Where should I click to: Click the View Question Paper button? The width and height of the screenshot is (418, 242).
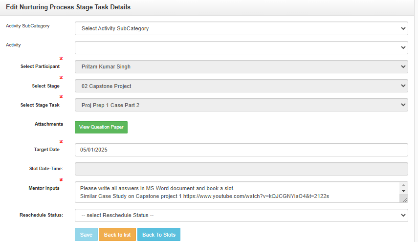pyautogui.click(x=101, y=127)
